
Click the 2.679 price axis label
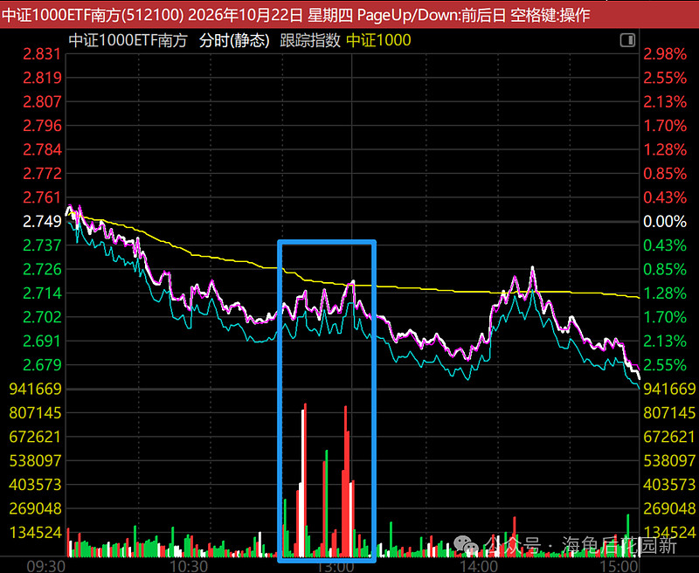click(42, 365)
